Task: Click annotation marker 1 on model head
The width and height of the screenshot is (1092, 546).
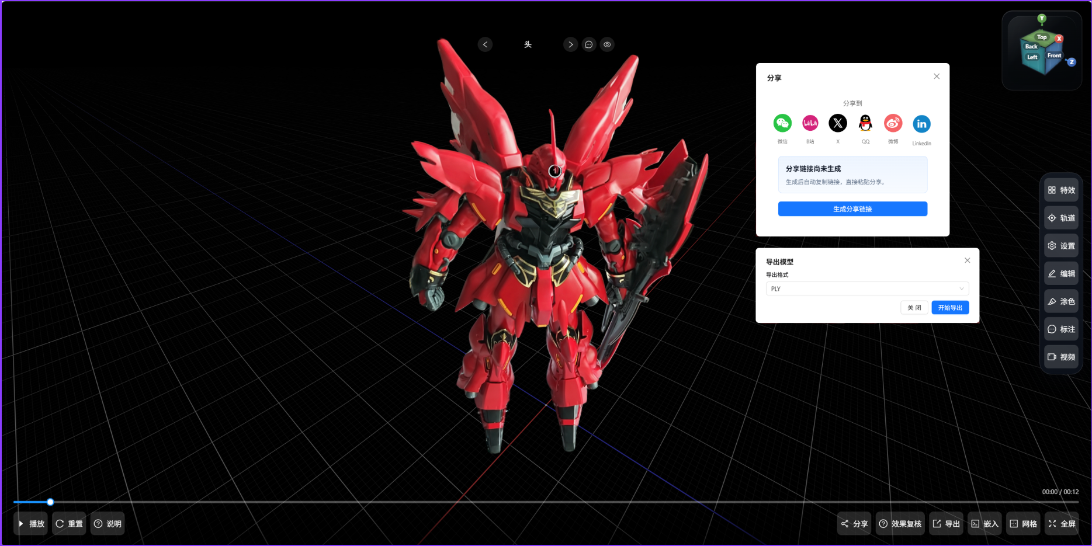Action: pos(555,171)
